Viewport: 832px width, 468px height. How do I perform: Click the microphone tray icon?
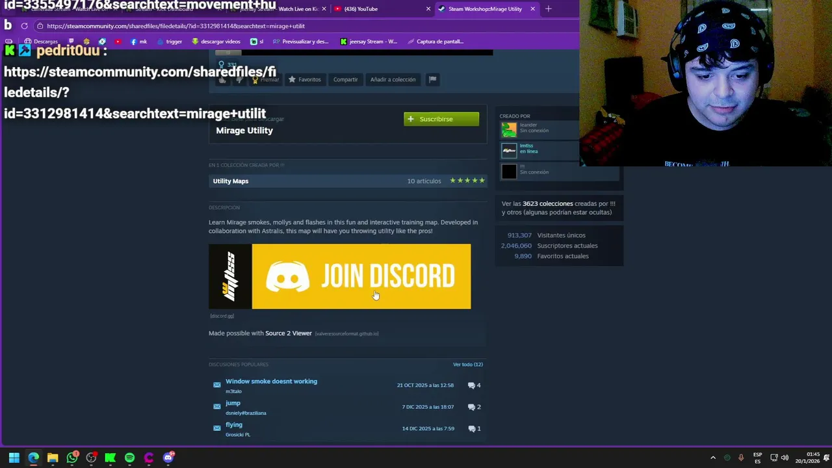point(741,458)
